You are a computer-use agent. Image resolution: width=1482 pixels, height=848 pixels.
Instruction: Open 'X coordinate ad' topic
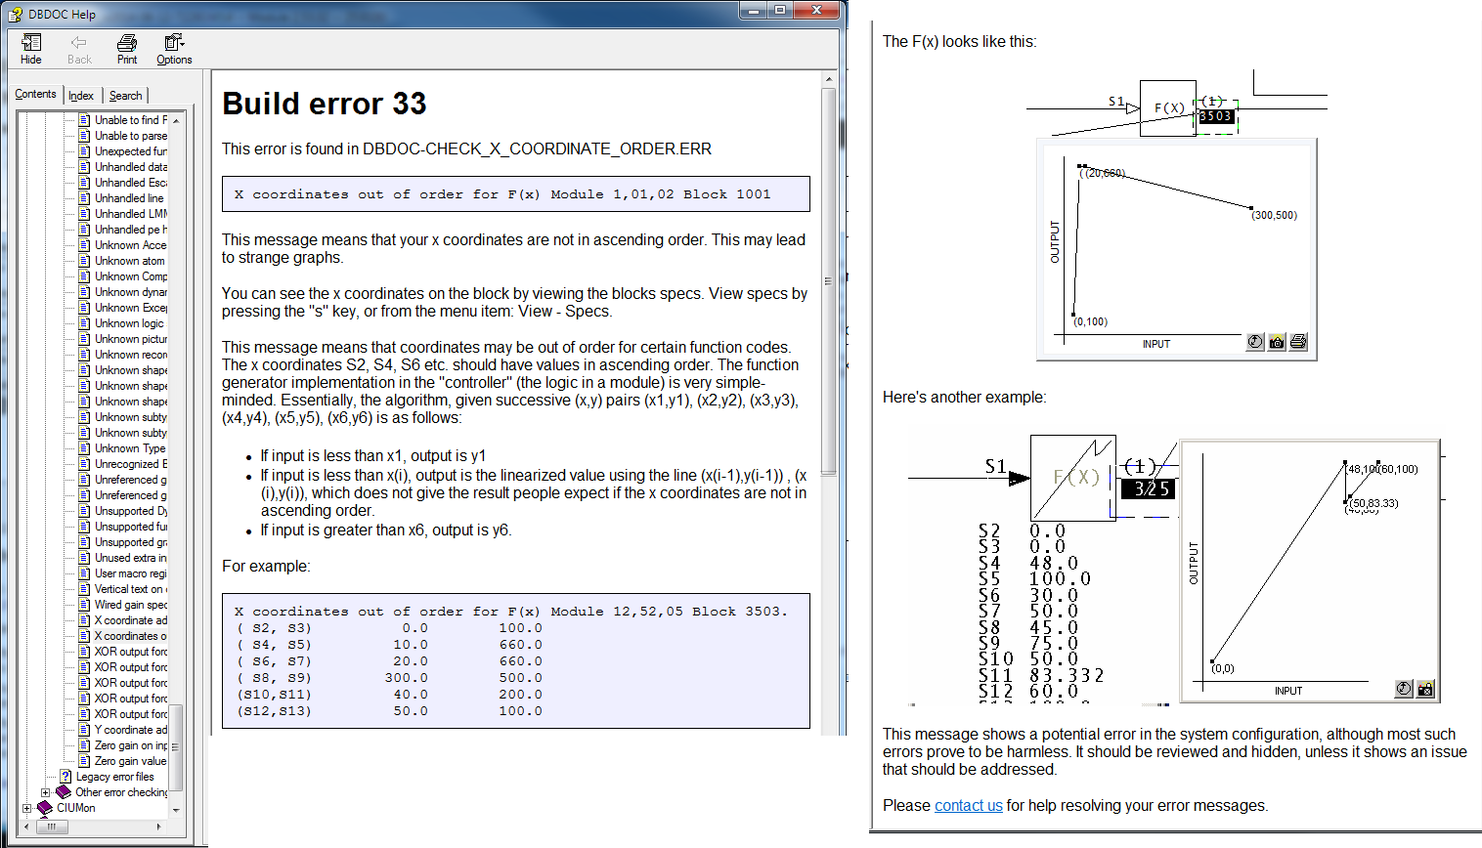click(x=131, y=620)
